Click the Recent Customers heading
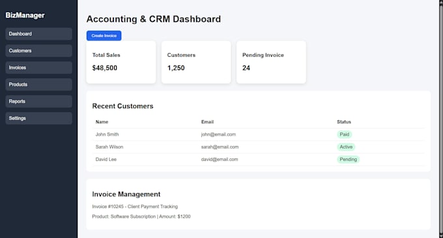The image size is (443, 238). [122, 106]
